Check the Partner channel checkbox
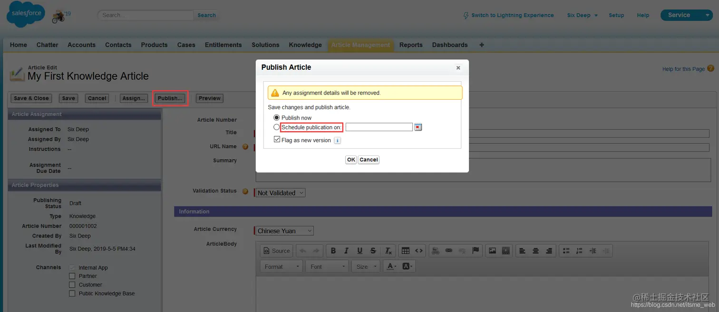The width and height of the screenshot is (719, 312). pos(72,276)
